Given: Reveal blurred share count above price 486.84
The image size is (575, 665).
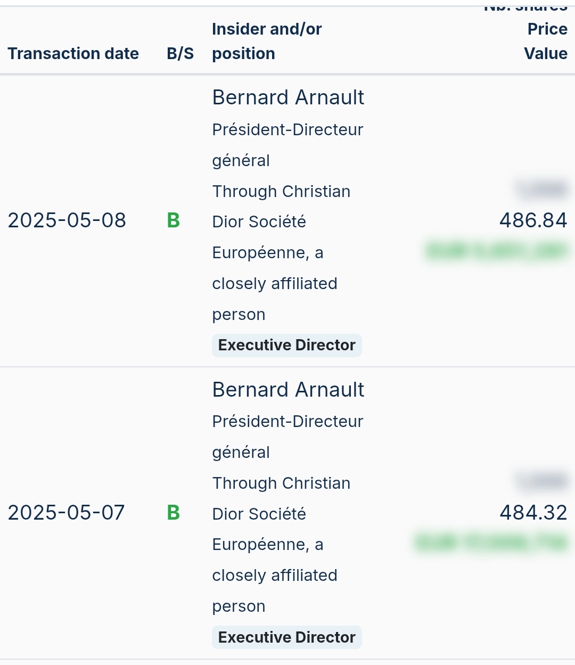Looking at the screenshot, I should [541, 189].
